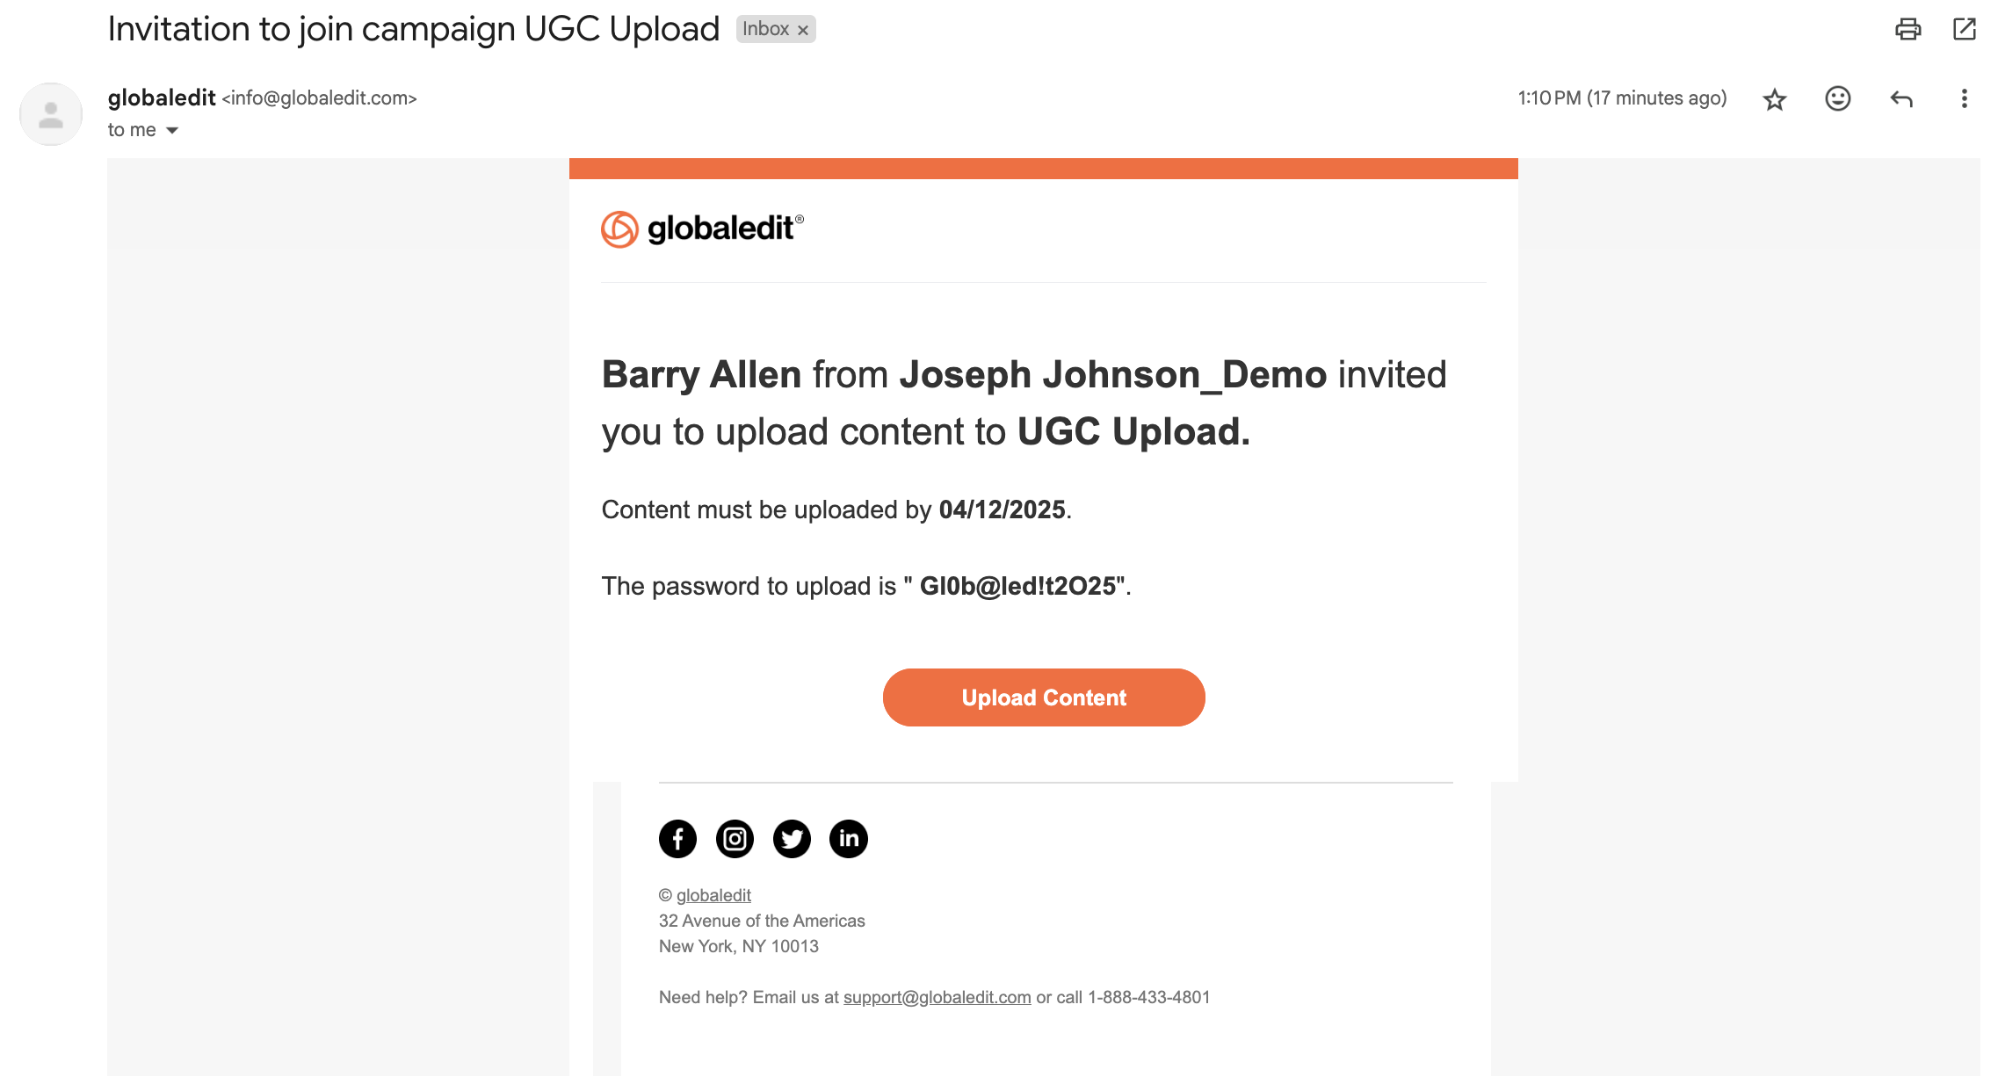Image resolution: width=1998 pixels, height=1084 pixels.
Task: Reply to the globaledit message
Action: click(x=1900, y=98)
